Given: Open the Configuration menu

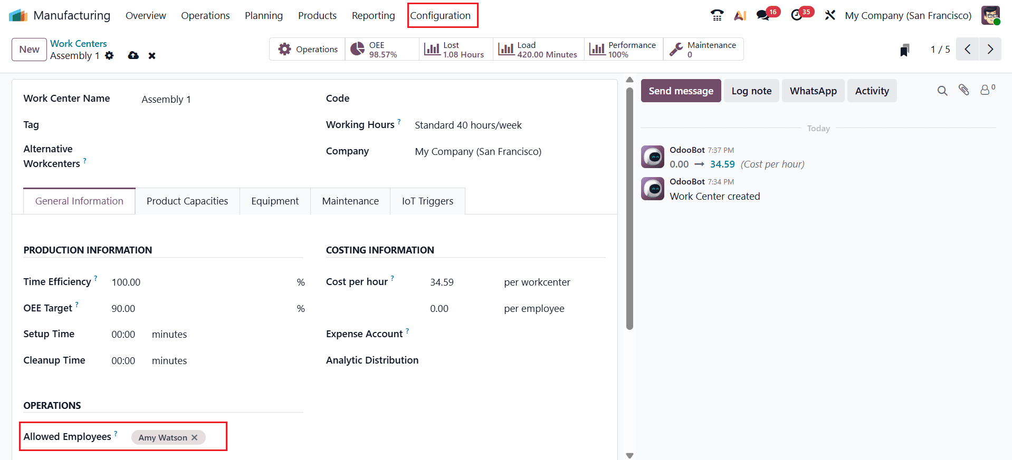Looking at the screenshot, I should (441, 15).
